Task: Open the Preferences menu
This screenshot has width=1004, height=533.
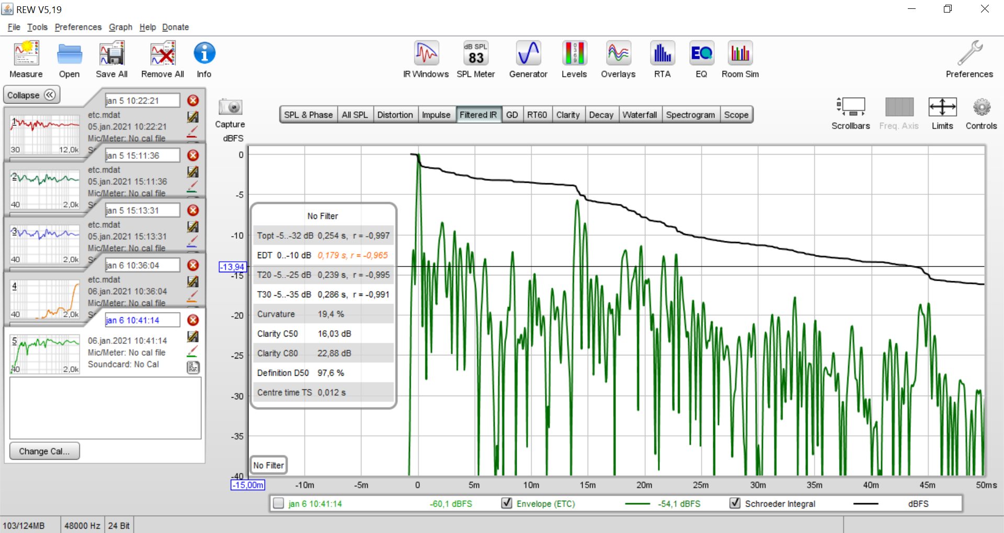Action: click(x=78, y=27)
